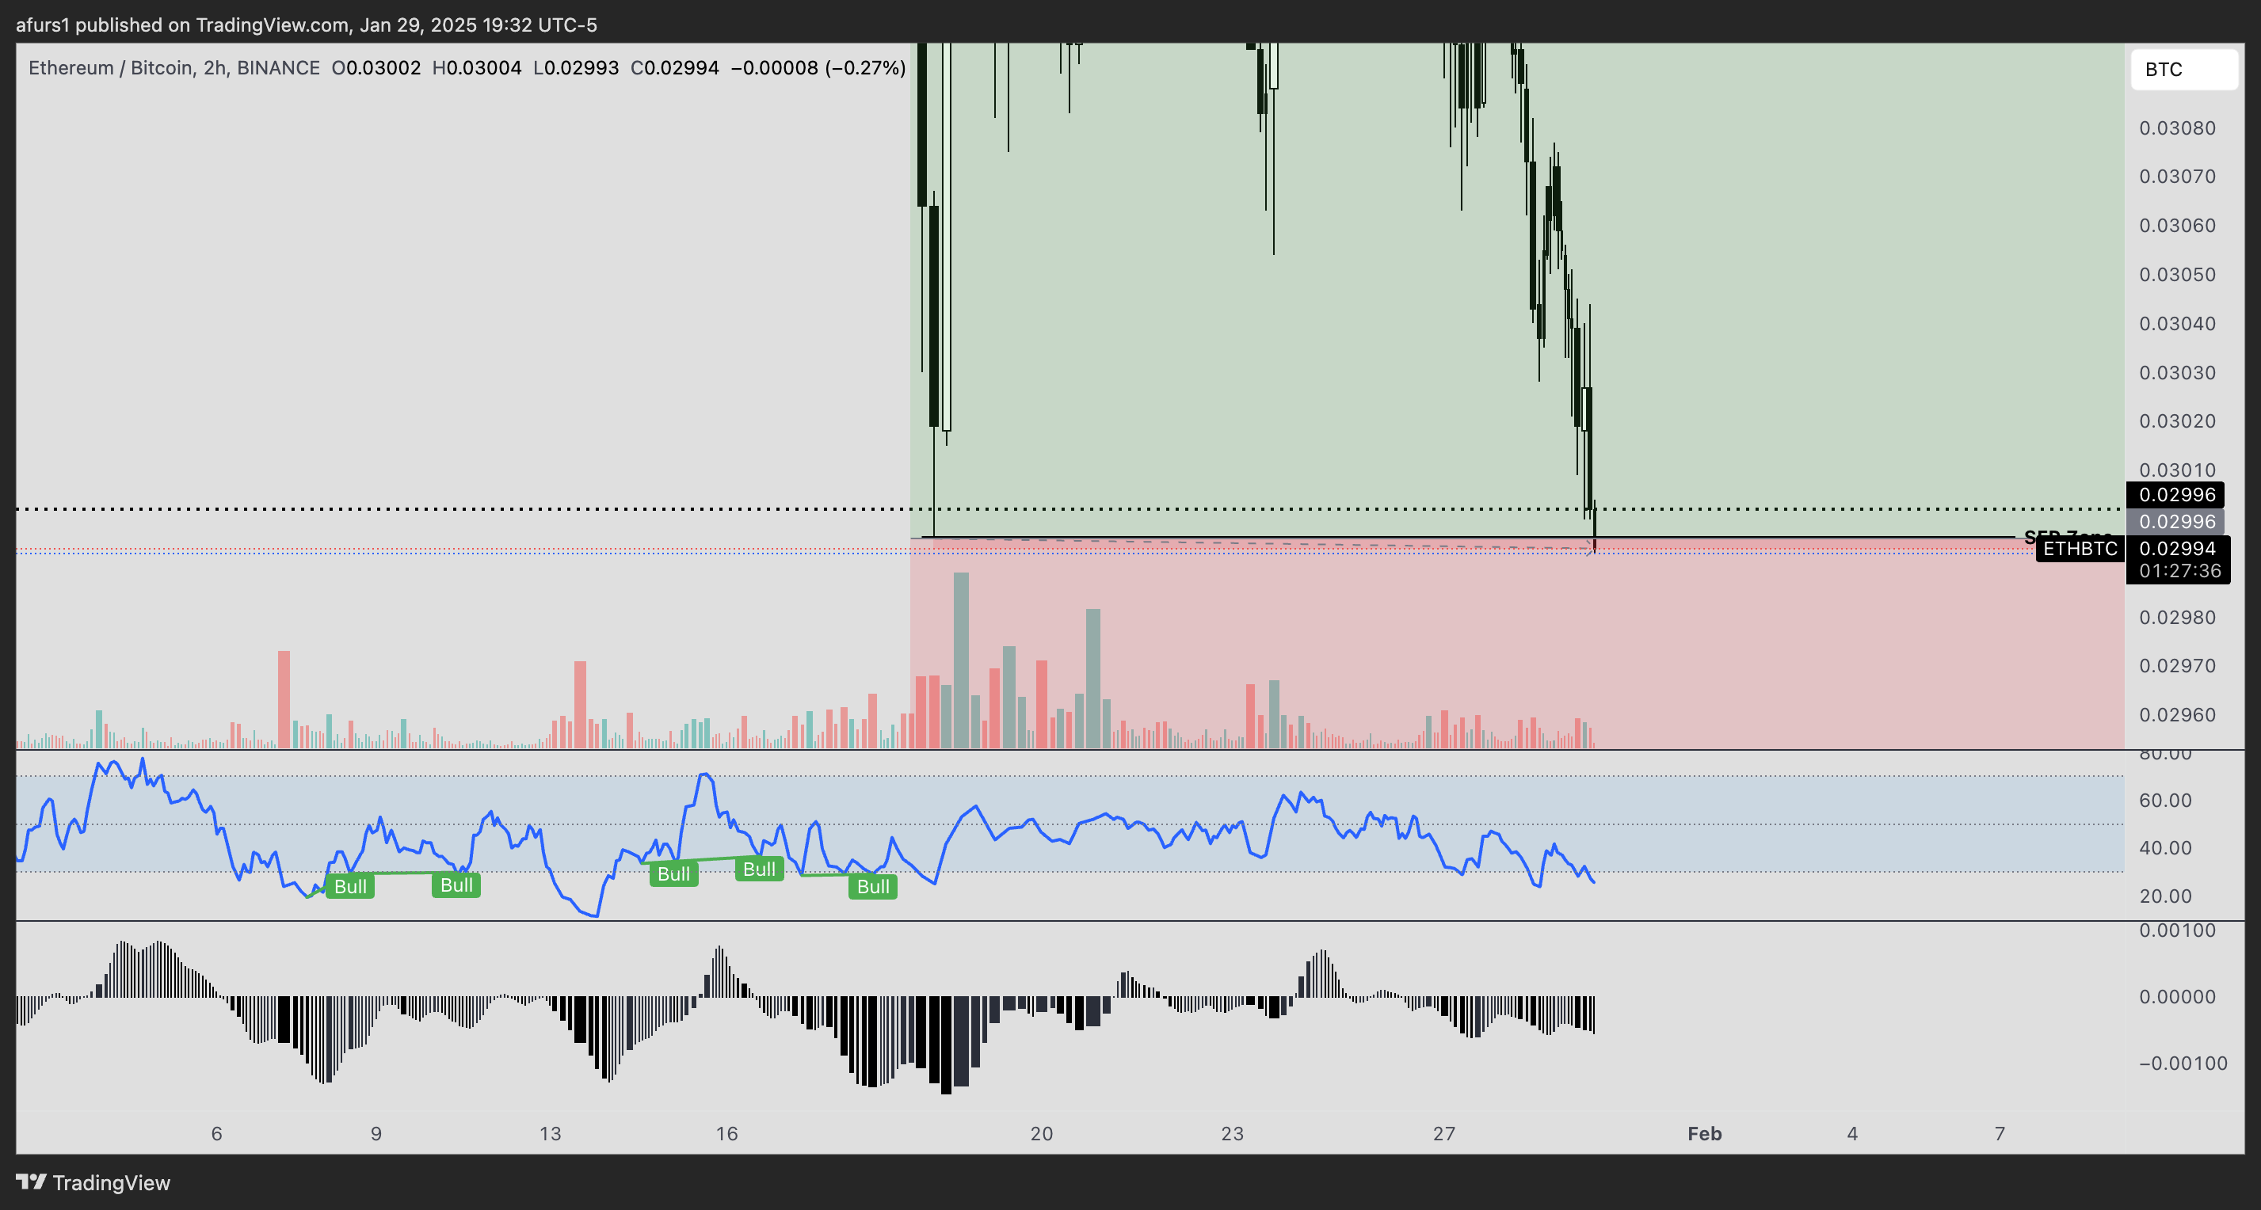Select the ETHBTC price label tag
Image resolution: width=2261 pixels, height=1210 pixels.
[2080, 549]
